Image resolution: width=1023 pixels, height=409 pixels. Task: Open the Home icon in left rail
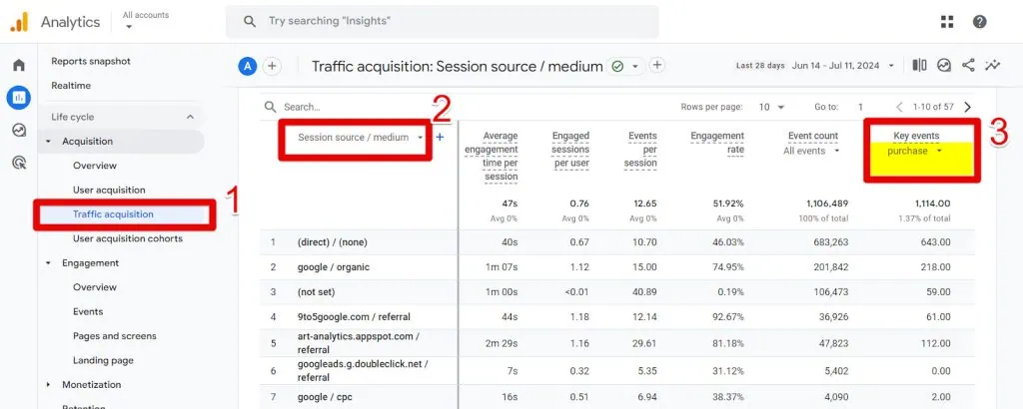click(x=19, y=65)
